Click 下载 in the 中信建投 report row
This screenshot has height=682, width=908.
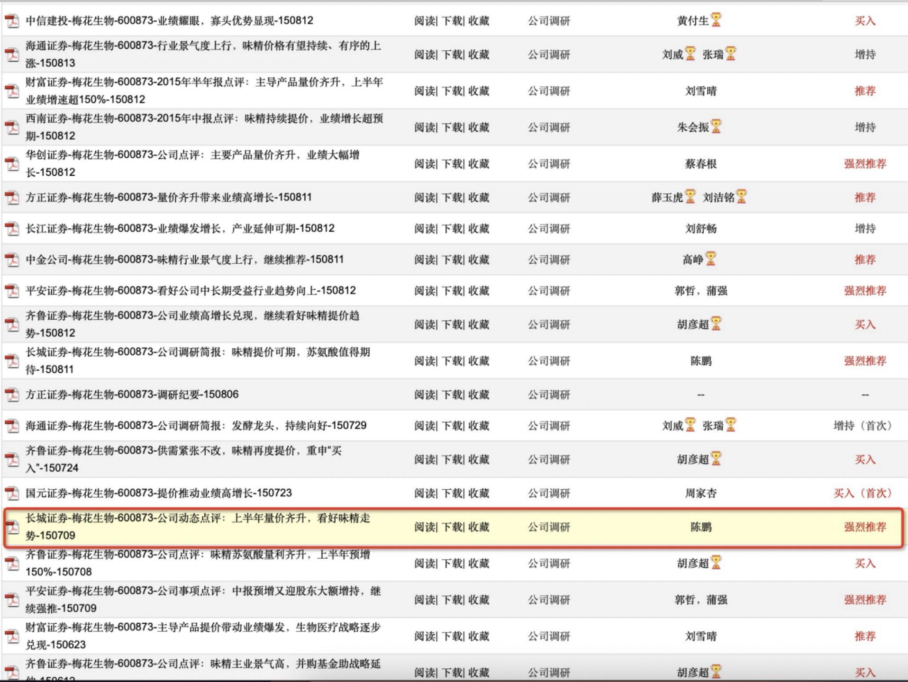coord(452,21)
